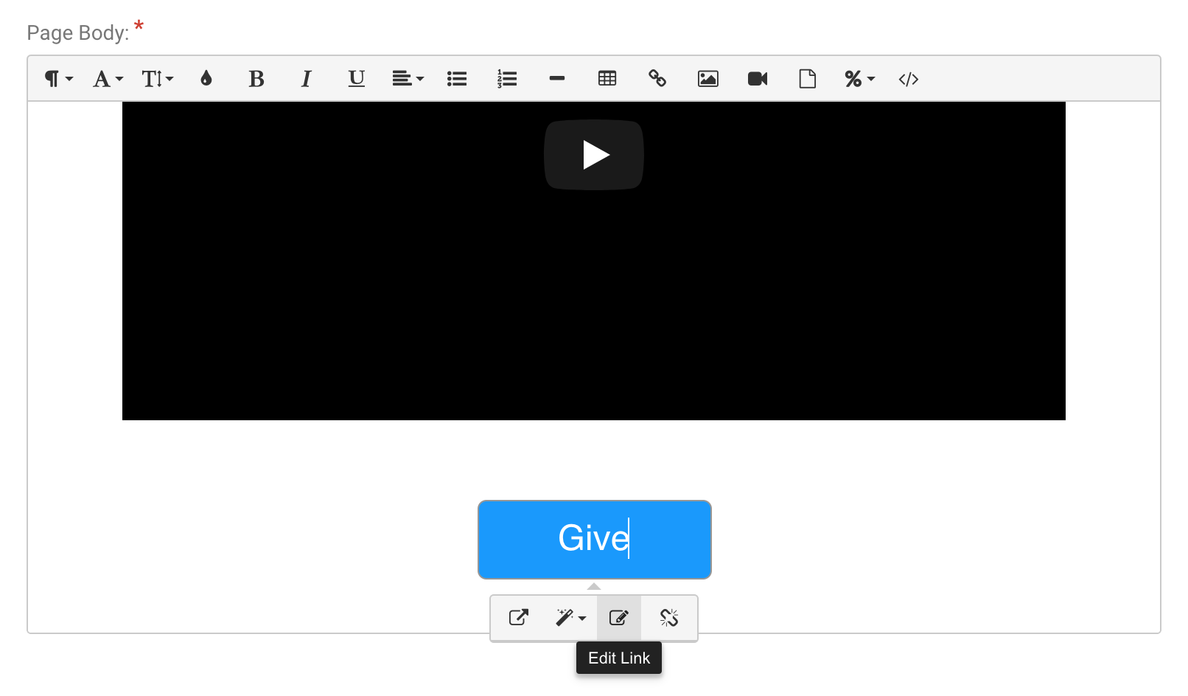
Task: Insert a table
Action: 607,79
